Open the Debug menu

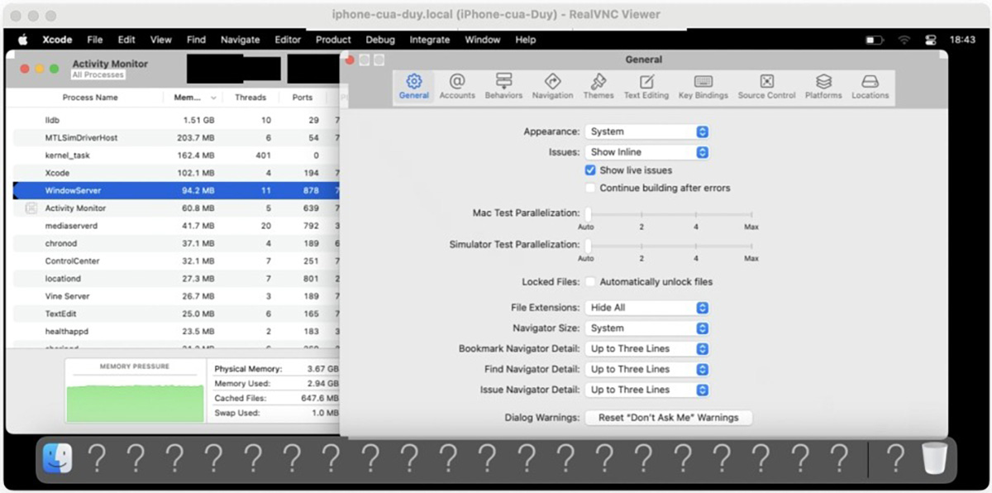pos(380,40)
